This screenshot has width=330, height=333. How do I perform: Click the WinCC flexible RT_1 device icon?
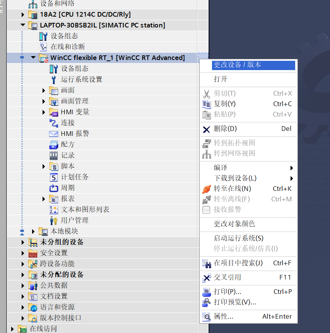(x=43, y=58)
